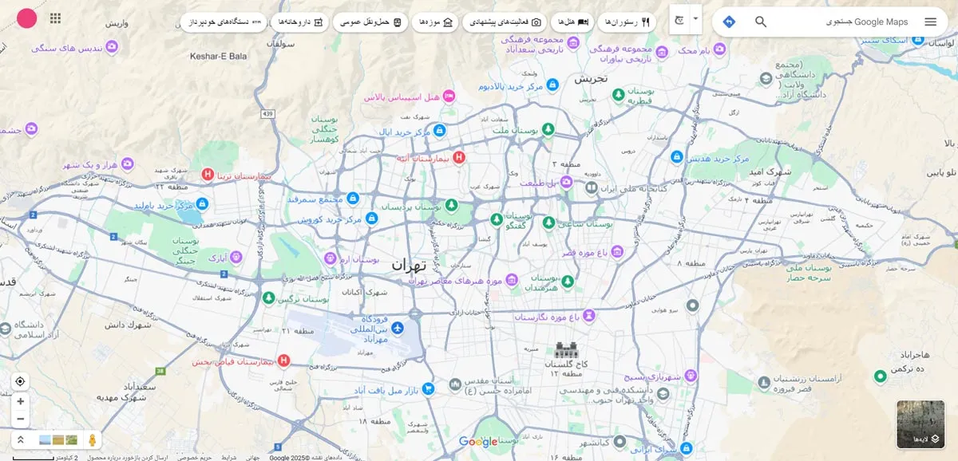Click the Mehrabad airport marker icon

pyautogui.click(x=397, y=328)
